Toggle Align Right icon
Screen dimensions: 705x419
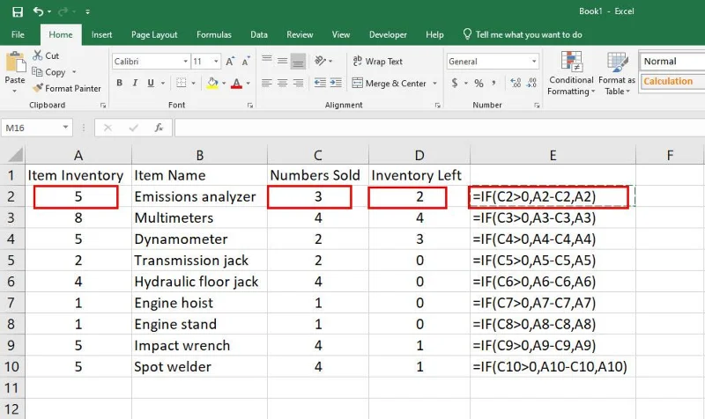pyautogui.click(x=298, y=83)
